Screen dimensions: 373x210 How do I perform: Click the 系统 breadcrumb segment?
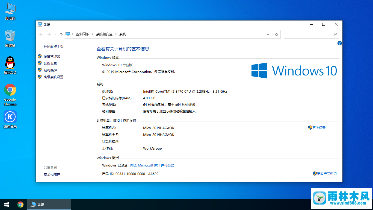123,34
